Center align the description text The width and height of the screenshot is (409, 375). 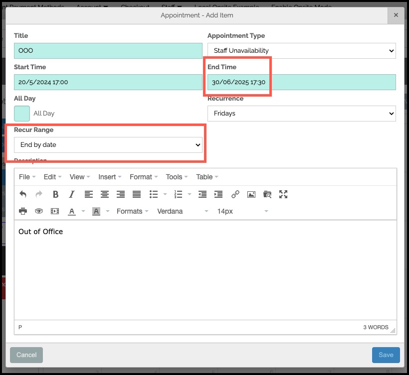tap(105, 194)
